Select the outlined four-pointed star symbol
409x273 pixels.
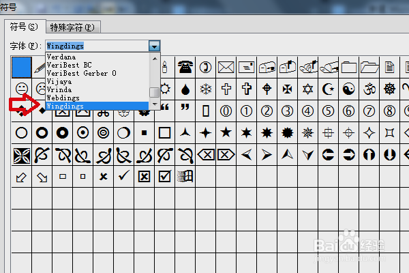point(369,133)
